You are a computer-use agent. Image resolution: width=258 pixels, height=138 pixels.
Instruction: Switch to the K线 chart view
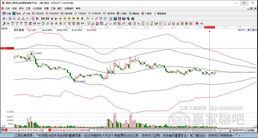click(26, 14)
